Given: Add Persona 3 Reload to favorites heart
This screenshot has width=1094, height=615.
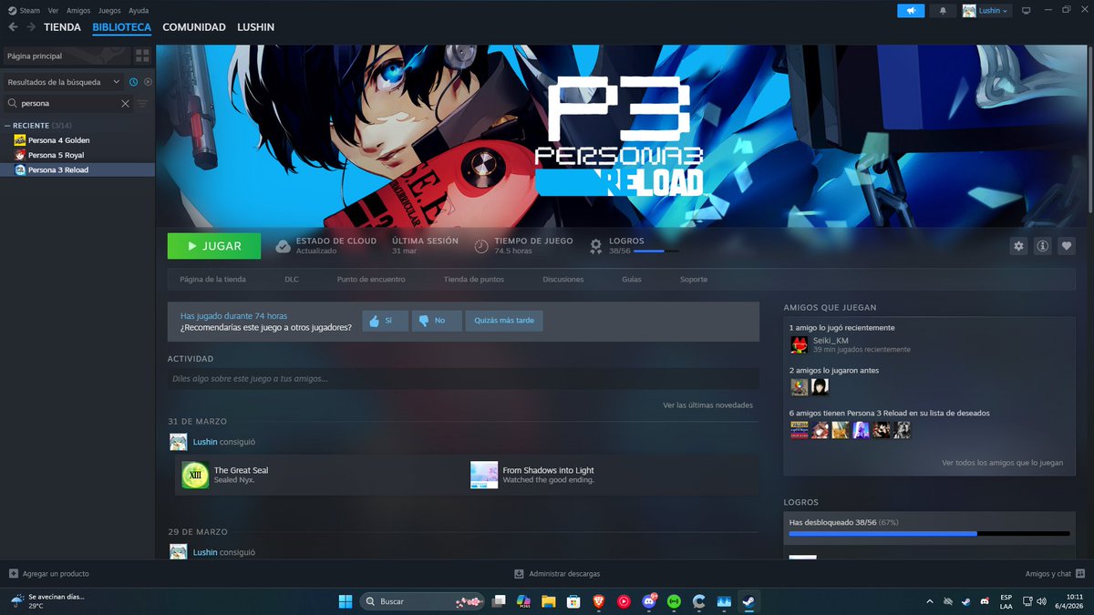Looking at the screenshot, I should point(1066,246).
